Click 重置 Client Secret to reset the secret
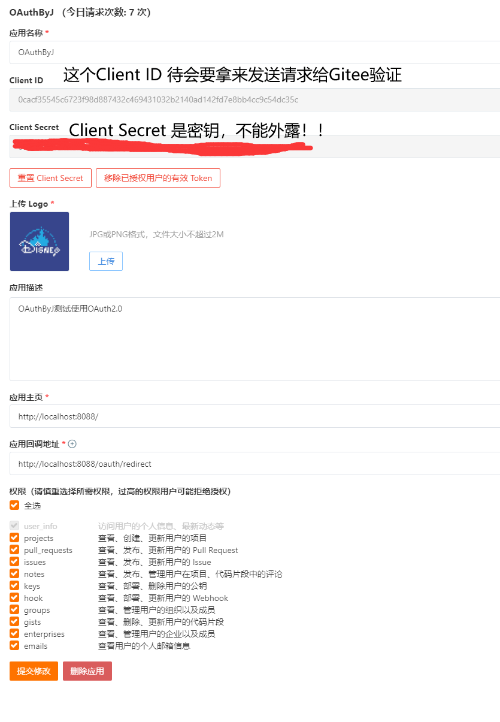500x722 pixels. point(50,178)
